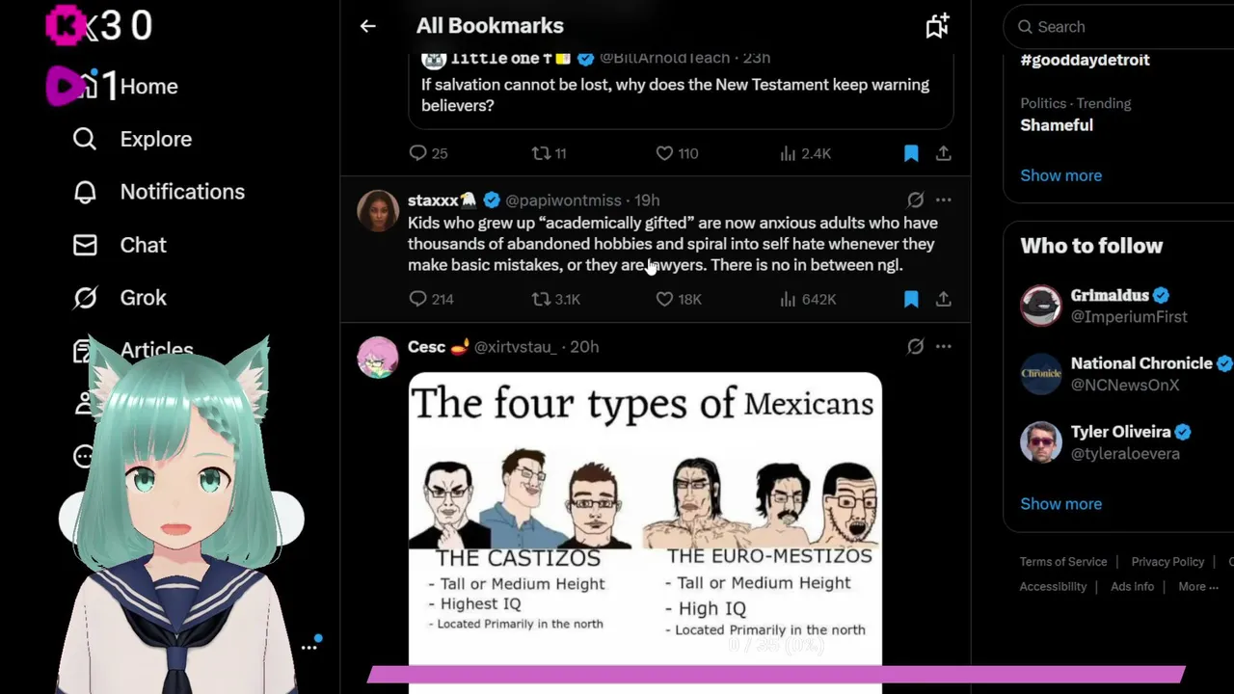Image resolution: width=1234 pixels, height=694 pixels.
Task: Click Show more under Who to follow
Action: click(x=1060, y=503)
